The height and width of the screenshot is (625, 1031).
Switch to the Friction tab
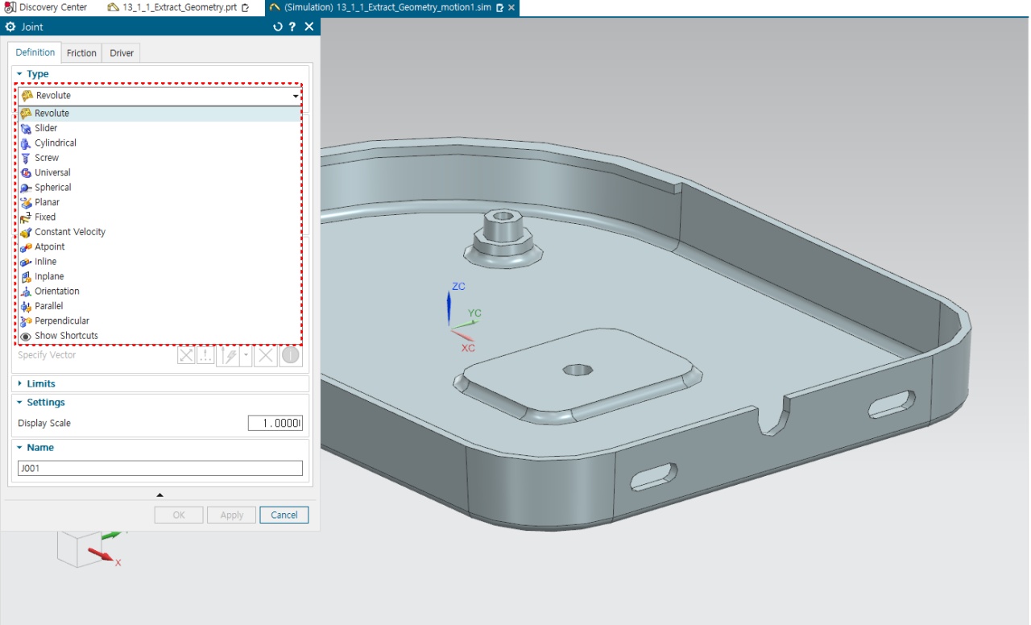(x=81, y=53)
